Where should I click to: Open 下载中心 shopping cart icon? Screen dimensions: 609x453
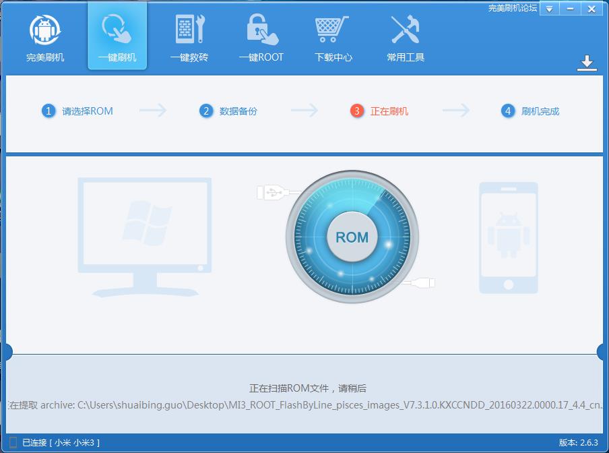tap(333, 30)
